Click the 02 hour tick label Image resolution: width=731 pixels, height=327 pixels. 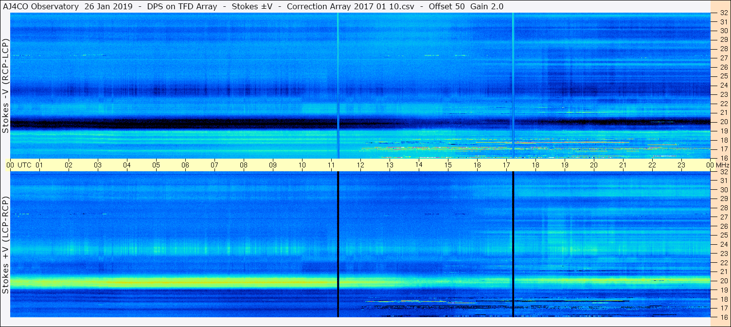click(x=69, y=165)
